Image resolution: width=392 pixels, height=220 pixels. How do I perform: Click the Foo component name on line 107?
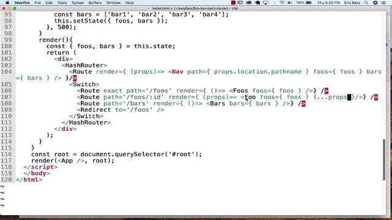250,97
